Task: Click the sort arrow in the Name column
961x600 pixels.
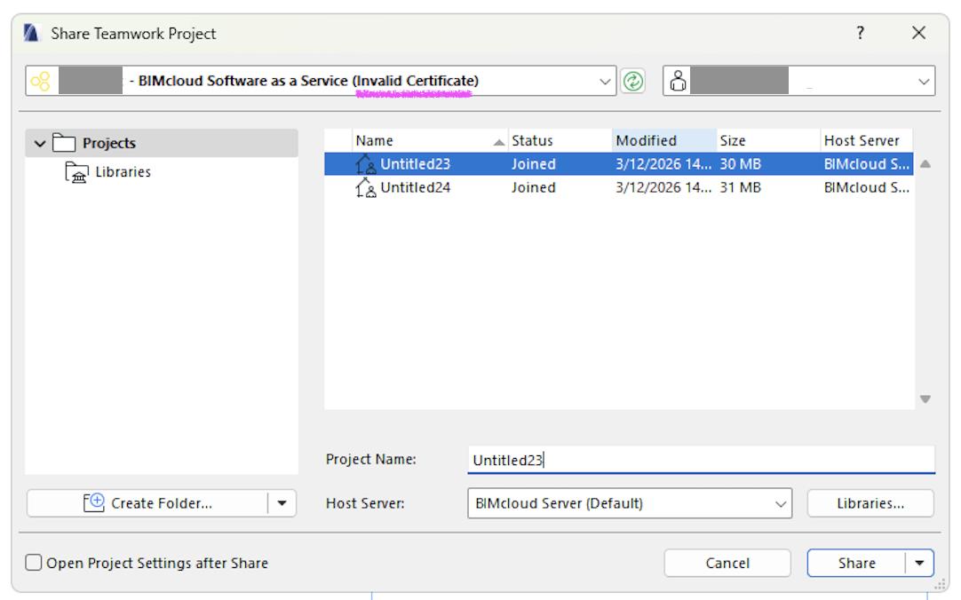Action: pos(499,142)
